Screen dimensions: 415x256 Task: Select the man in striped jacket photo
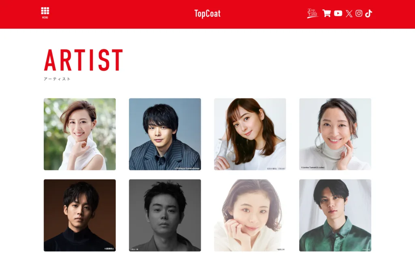click(x=165, y=134)
